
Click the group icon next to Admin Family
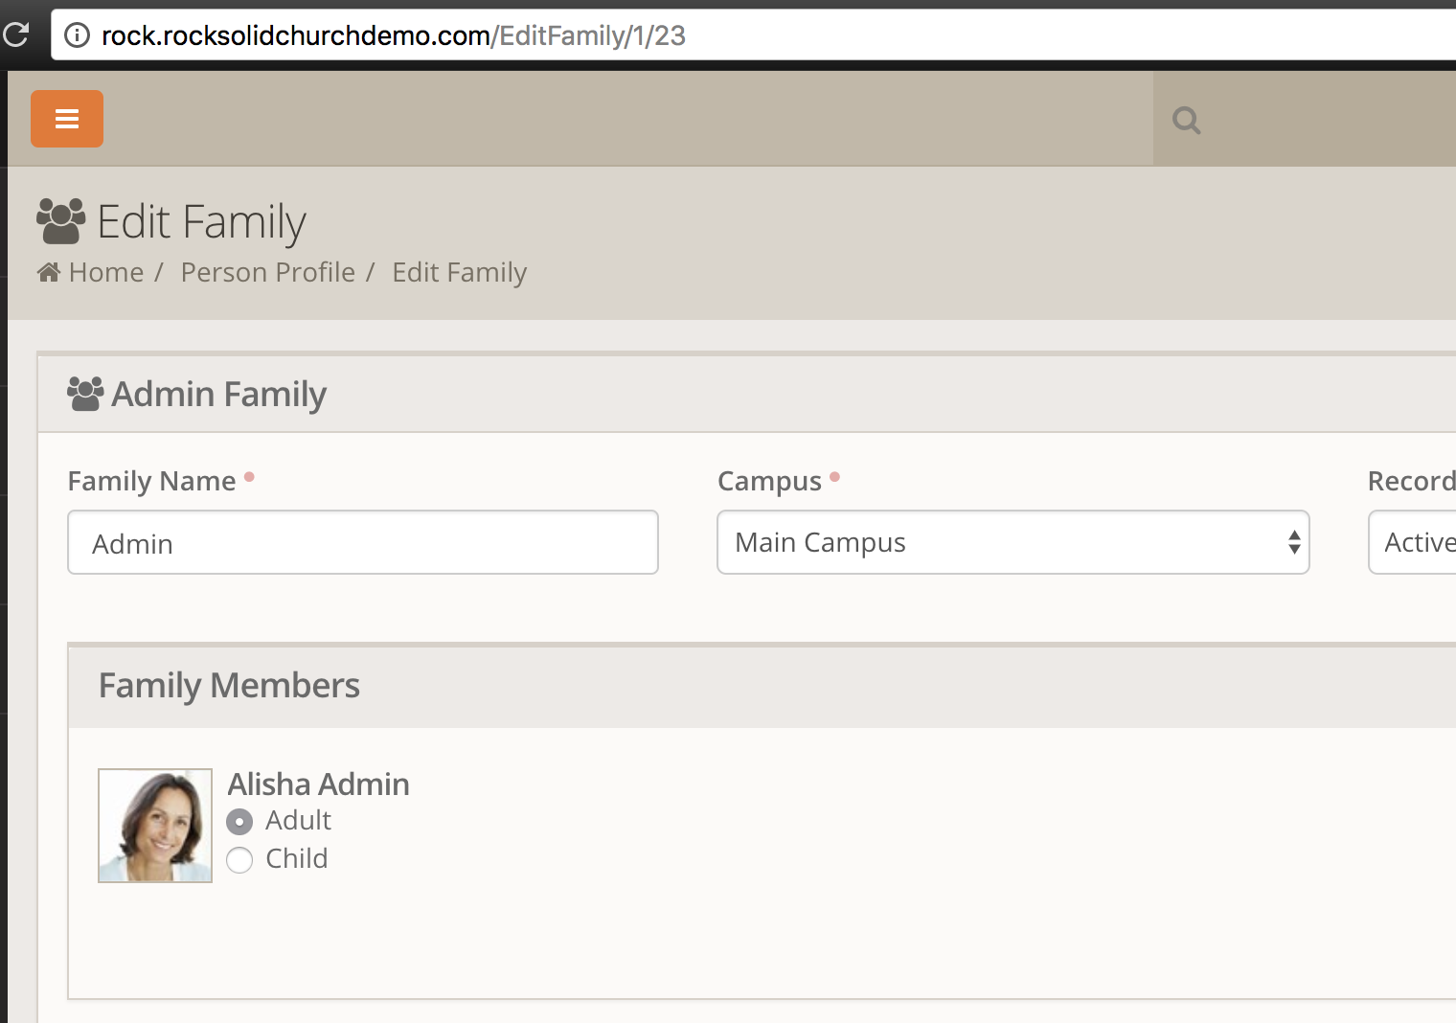point(85,394)
